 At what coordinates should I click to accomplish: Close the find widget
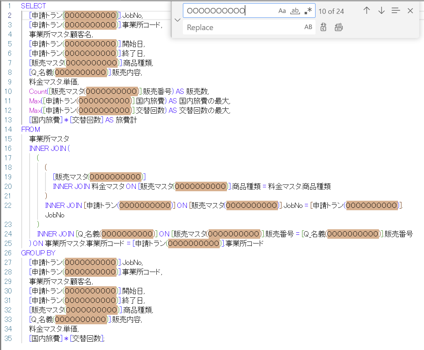point(410,11)
